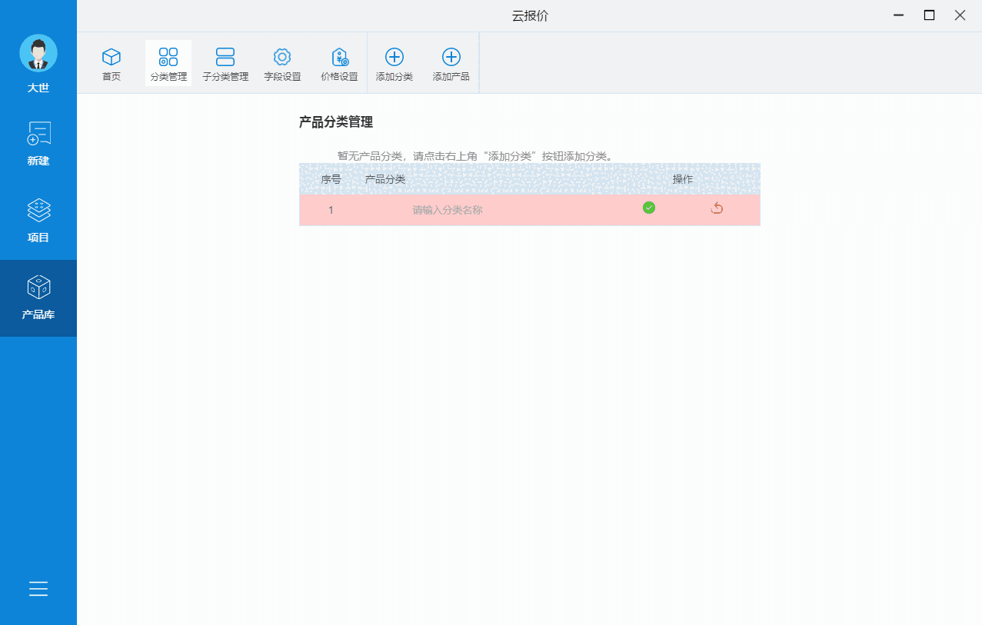This screenshot has height=625, width=982.
Task: Click the 操作 column header
Action: coord(683,178)
